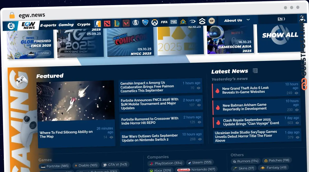Image resolution: width=309 pixels, height=172 pixels.
Task: Click the PlayStation (334) company tag
Action: [x=166, y=163]
